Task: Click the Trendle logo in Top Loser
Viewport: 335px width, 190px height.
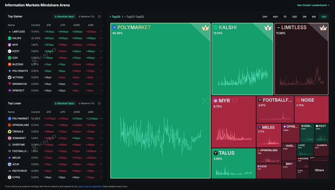Action: [x=9, y=132]
